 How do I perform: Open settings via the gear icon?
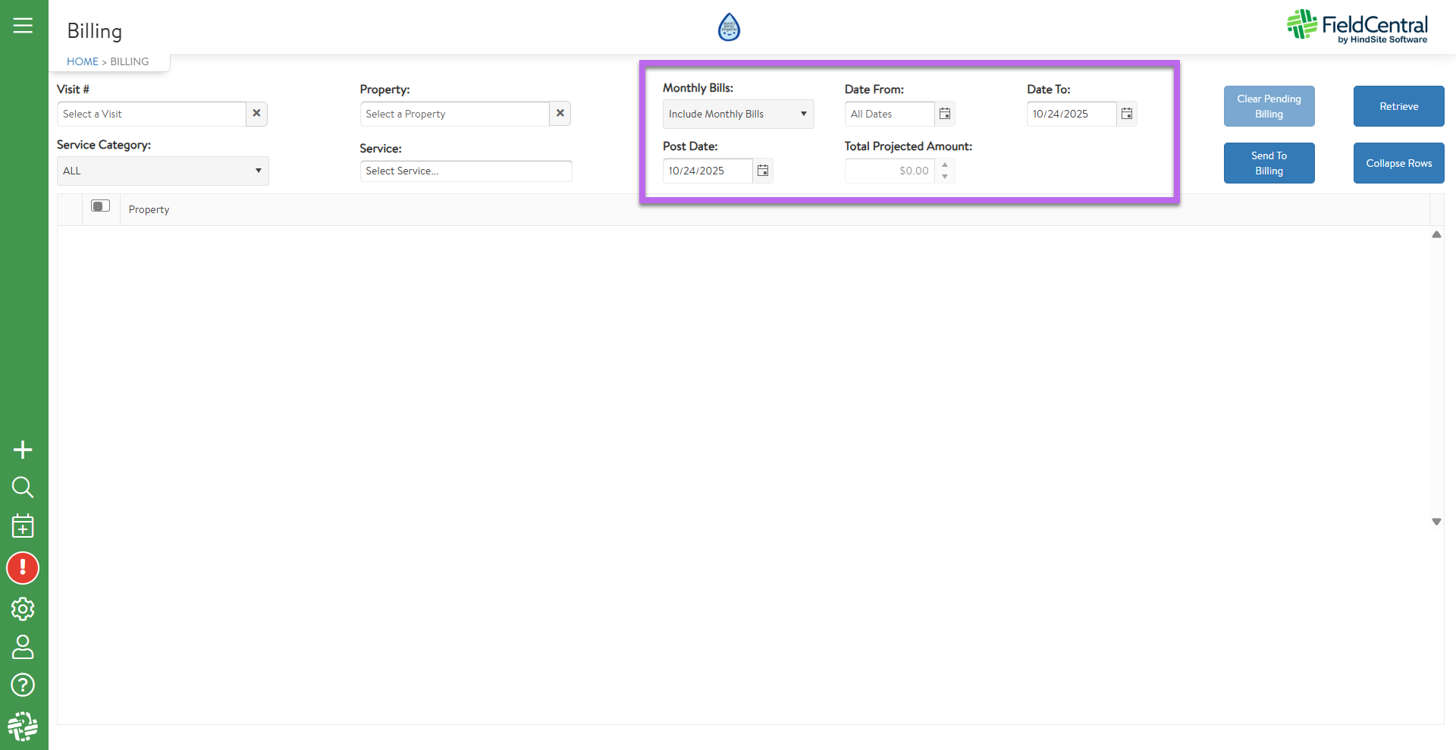23,608
